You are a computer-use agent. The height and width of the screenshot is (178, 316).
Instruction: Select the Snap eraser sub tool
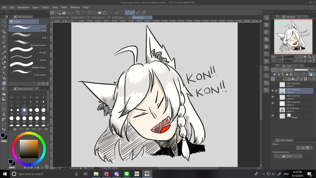click(27, 73)
